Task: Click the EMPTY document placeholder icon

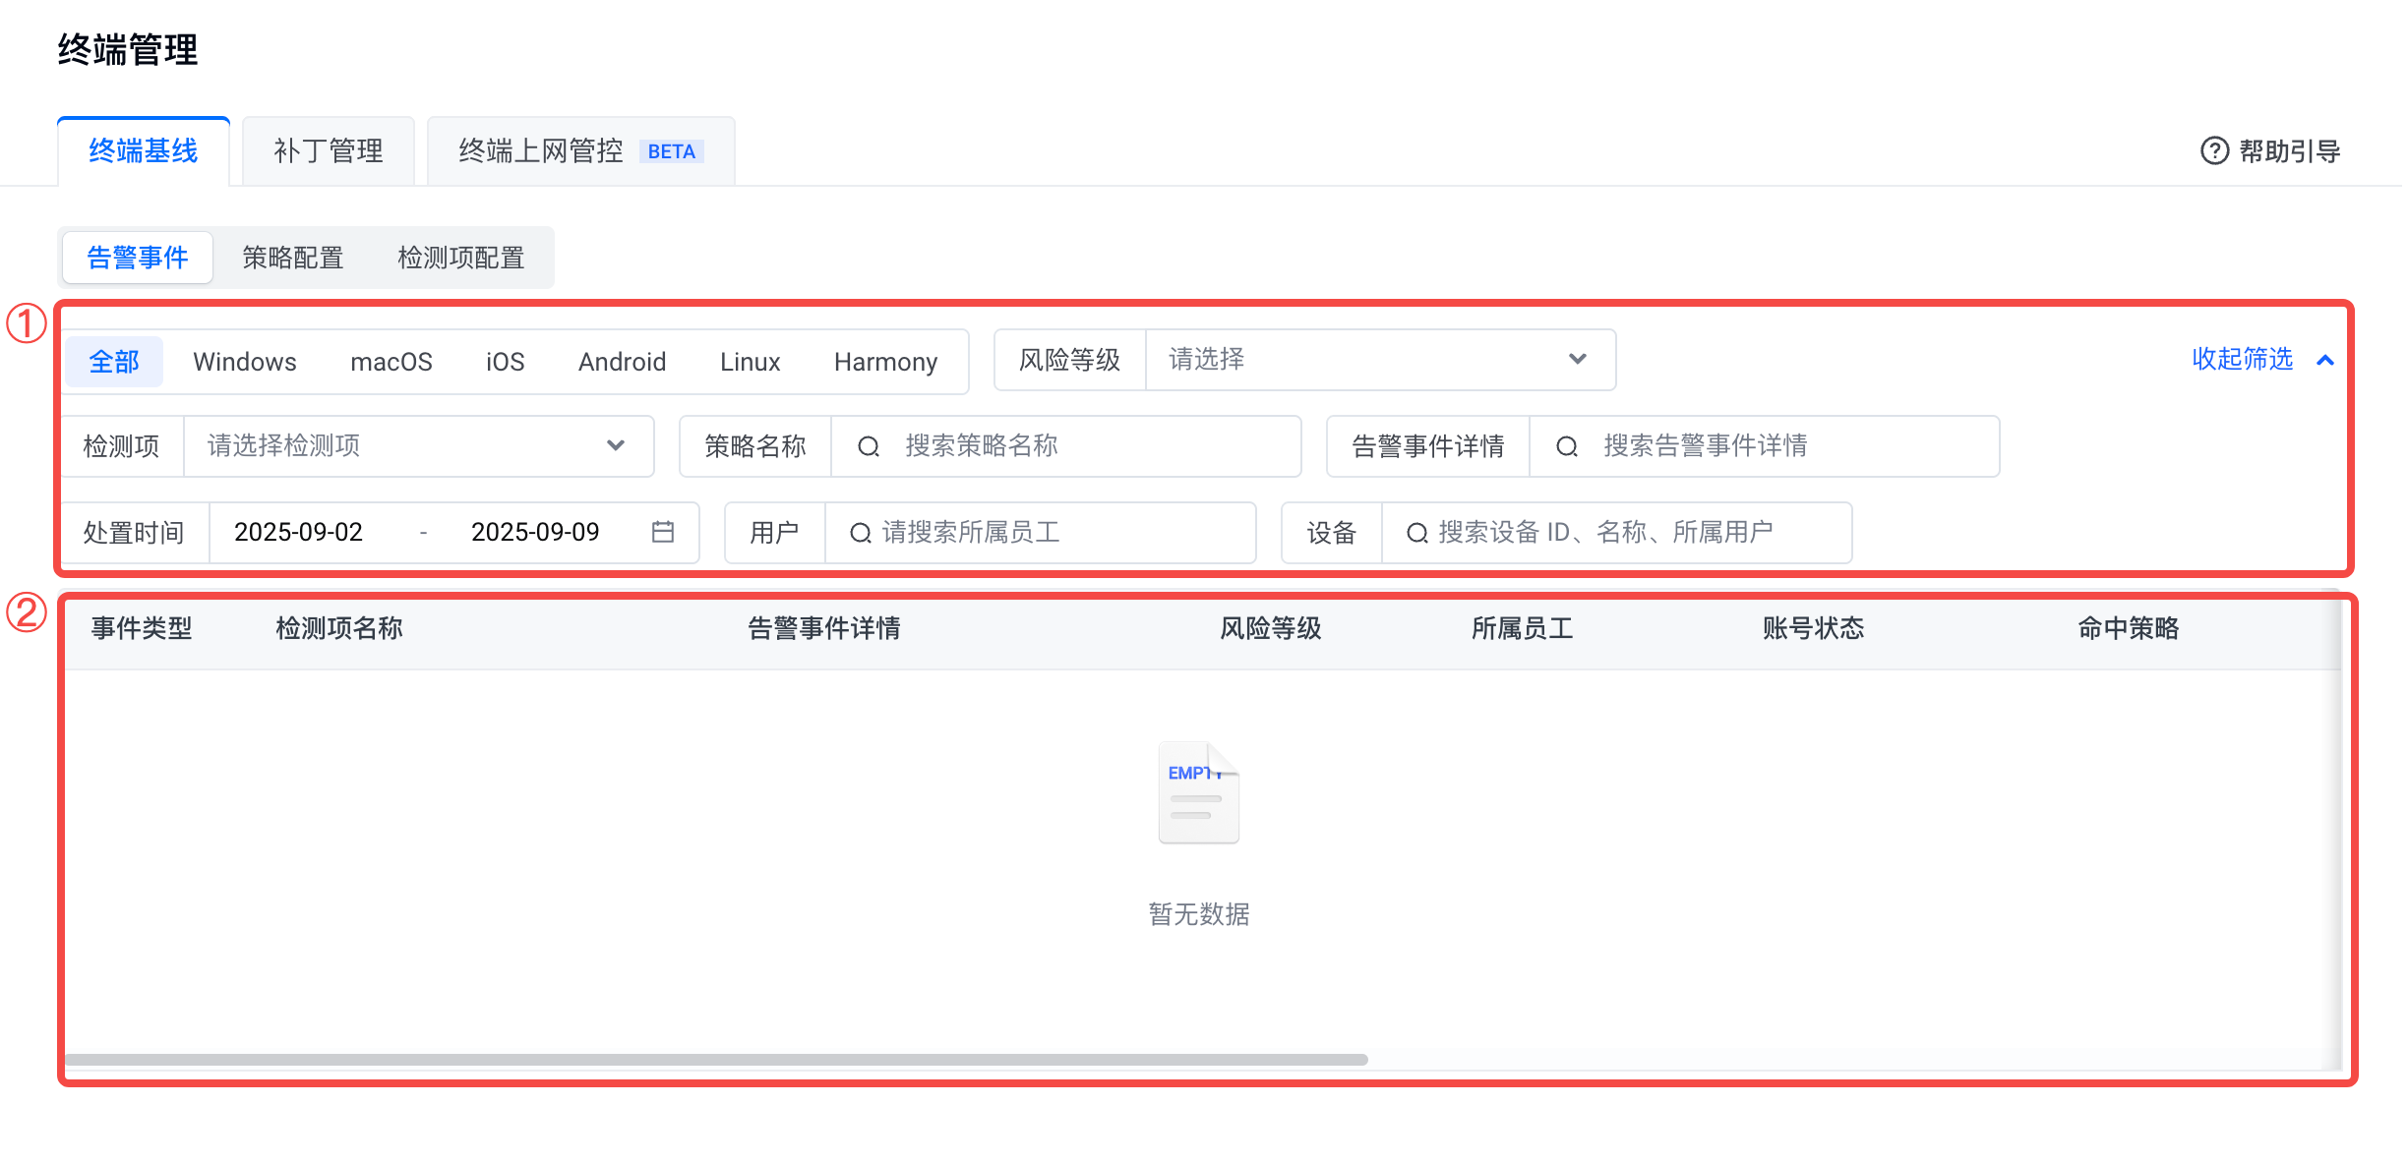Action: [1198, 792]
